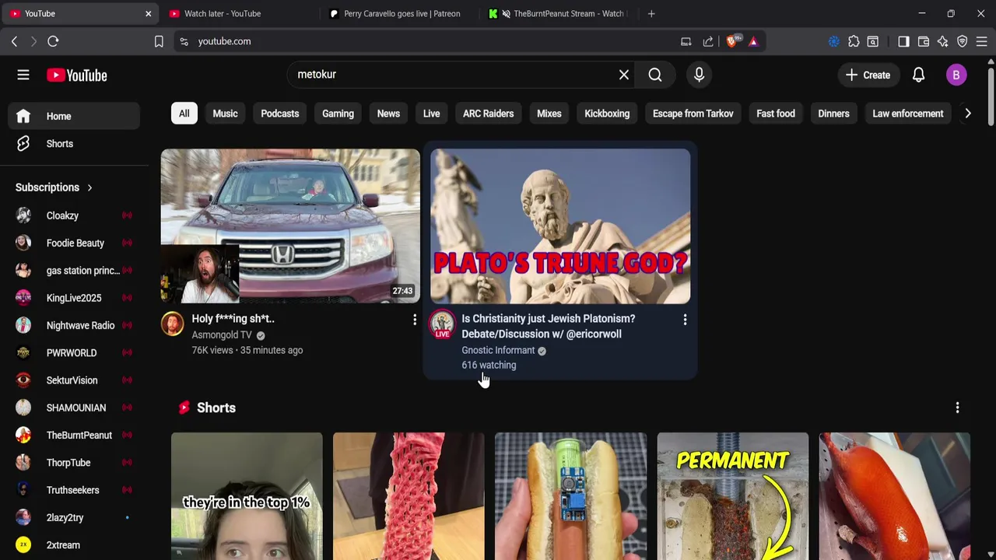Select the News filter chip
Screen dimensions: 996x560
(x=388, y=114)
